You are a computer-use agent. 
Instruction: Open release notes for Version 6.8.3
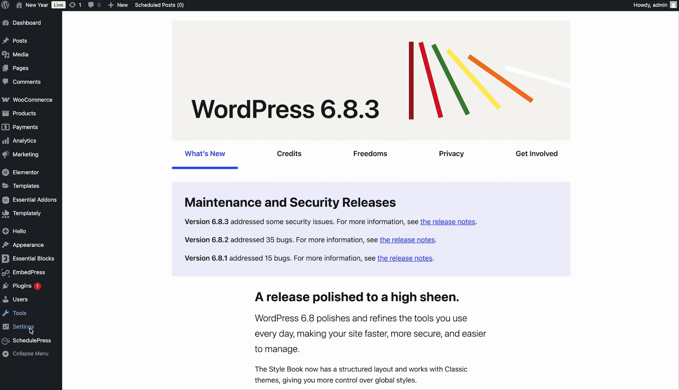(447, 222)
